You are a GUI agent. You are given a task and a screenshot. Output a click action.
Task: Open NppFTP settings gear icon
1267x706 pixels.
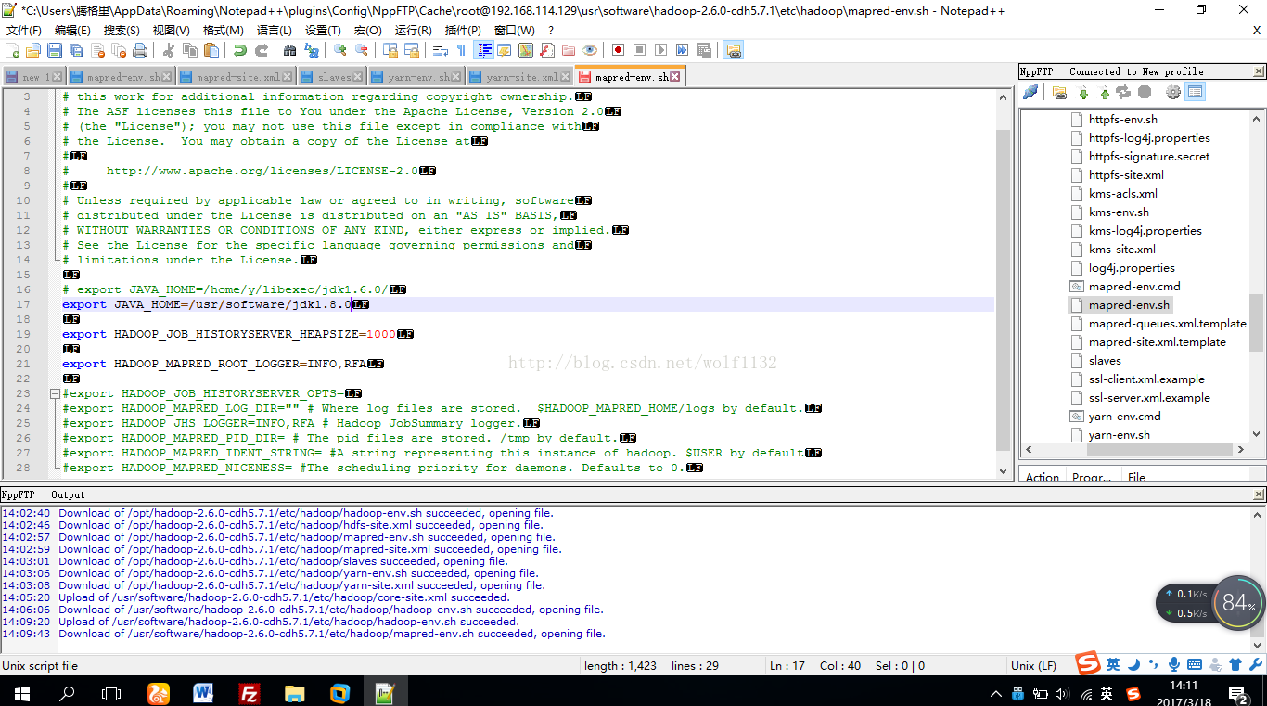[1173, 92]
